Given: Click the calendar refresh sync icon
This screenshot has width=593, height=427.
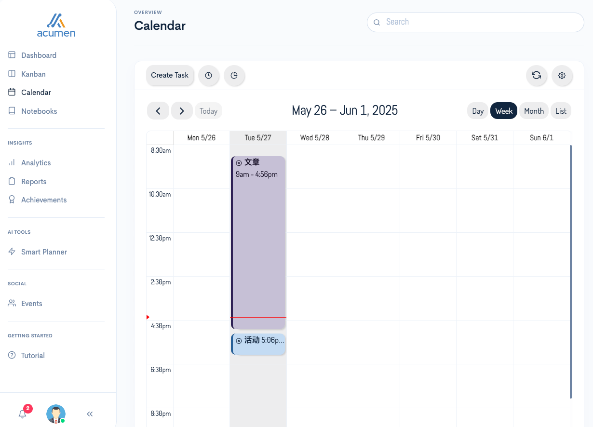Looking at the screenshot, I should click(x=536, y=75).
